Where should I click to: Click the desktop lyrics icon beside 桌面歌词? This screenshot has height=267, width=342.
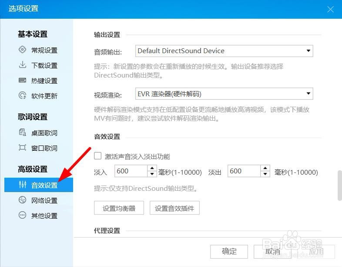22,132
